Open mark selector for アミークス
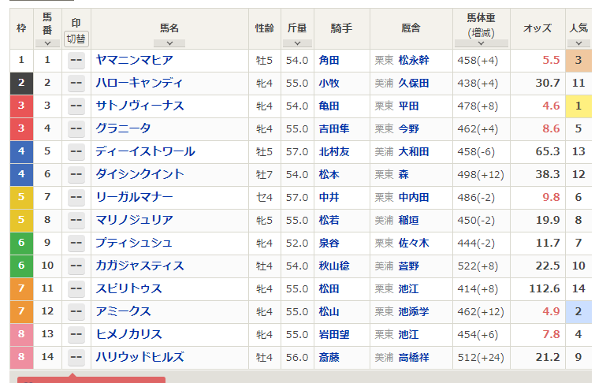 [76, 312]
